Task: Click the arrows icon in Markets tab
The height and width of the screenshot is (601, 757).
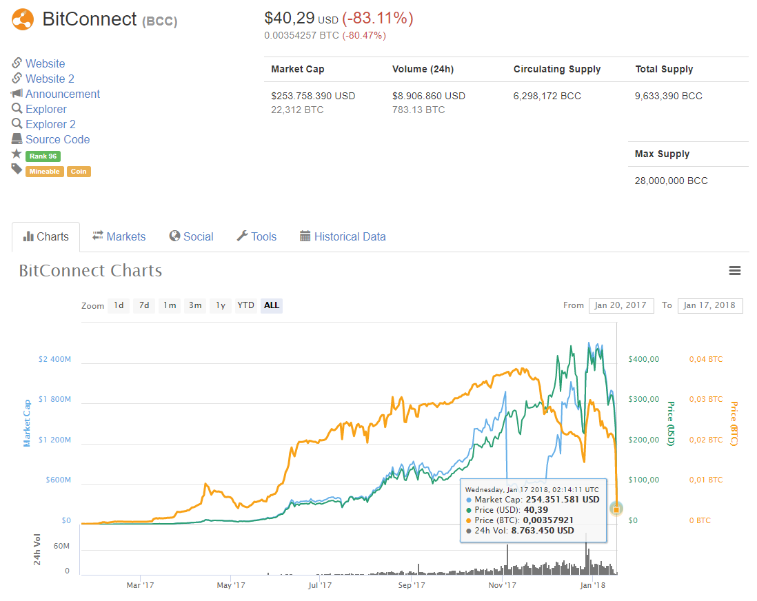Action: [98, 236]
